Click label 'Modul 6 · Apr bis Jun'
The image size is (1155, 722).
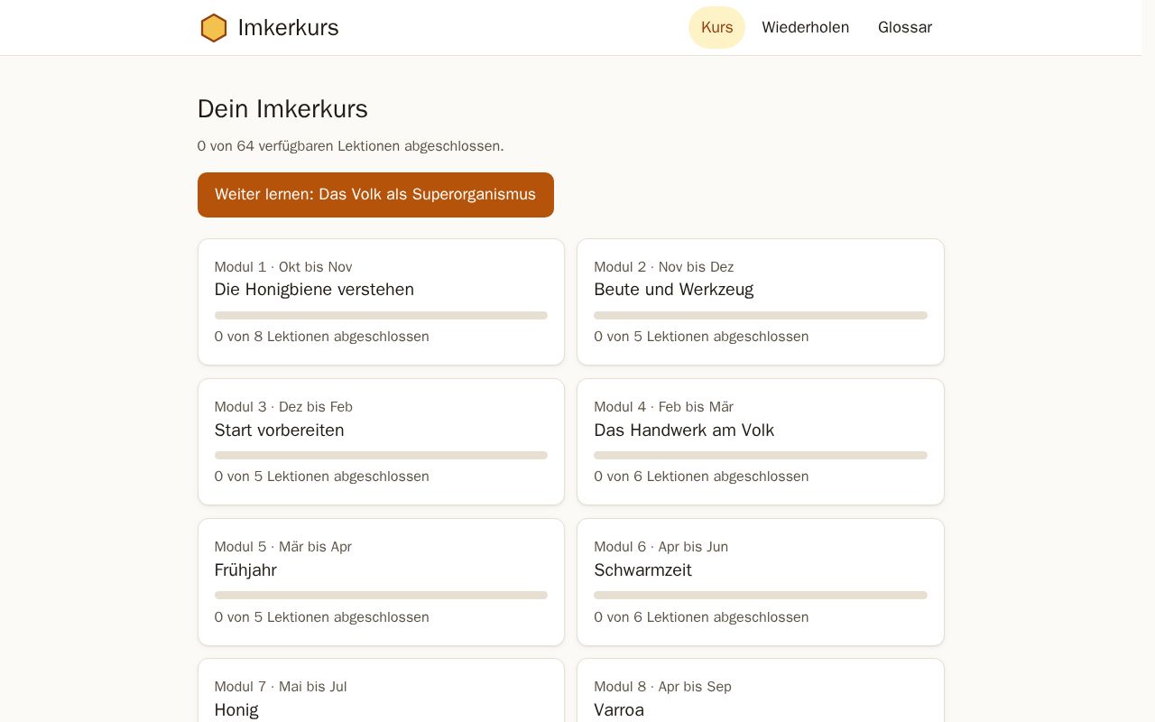(x=661, y=547)
